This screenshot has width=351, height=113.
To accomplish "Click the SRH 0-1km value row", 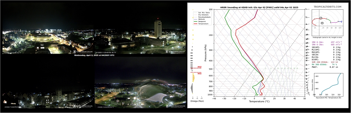I will point(327,42).
